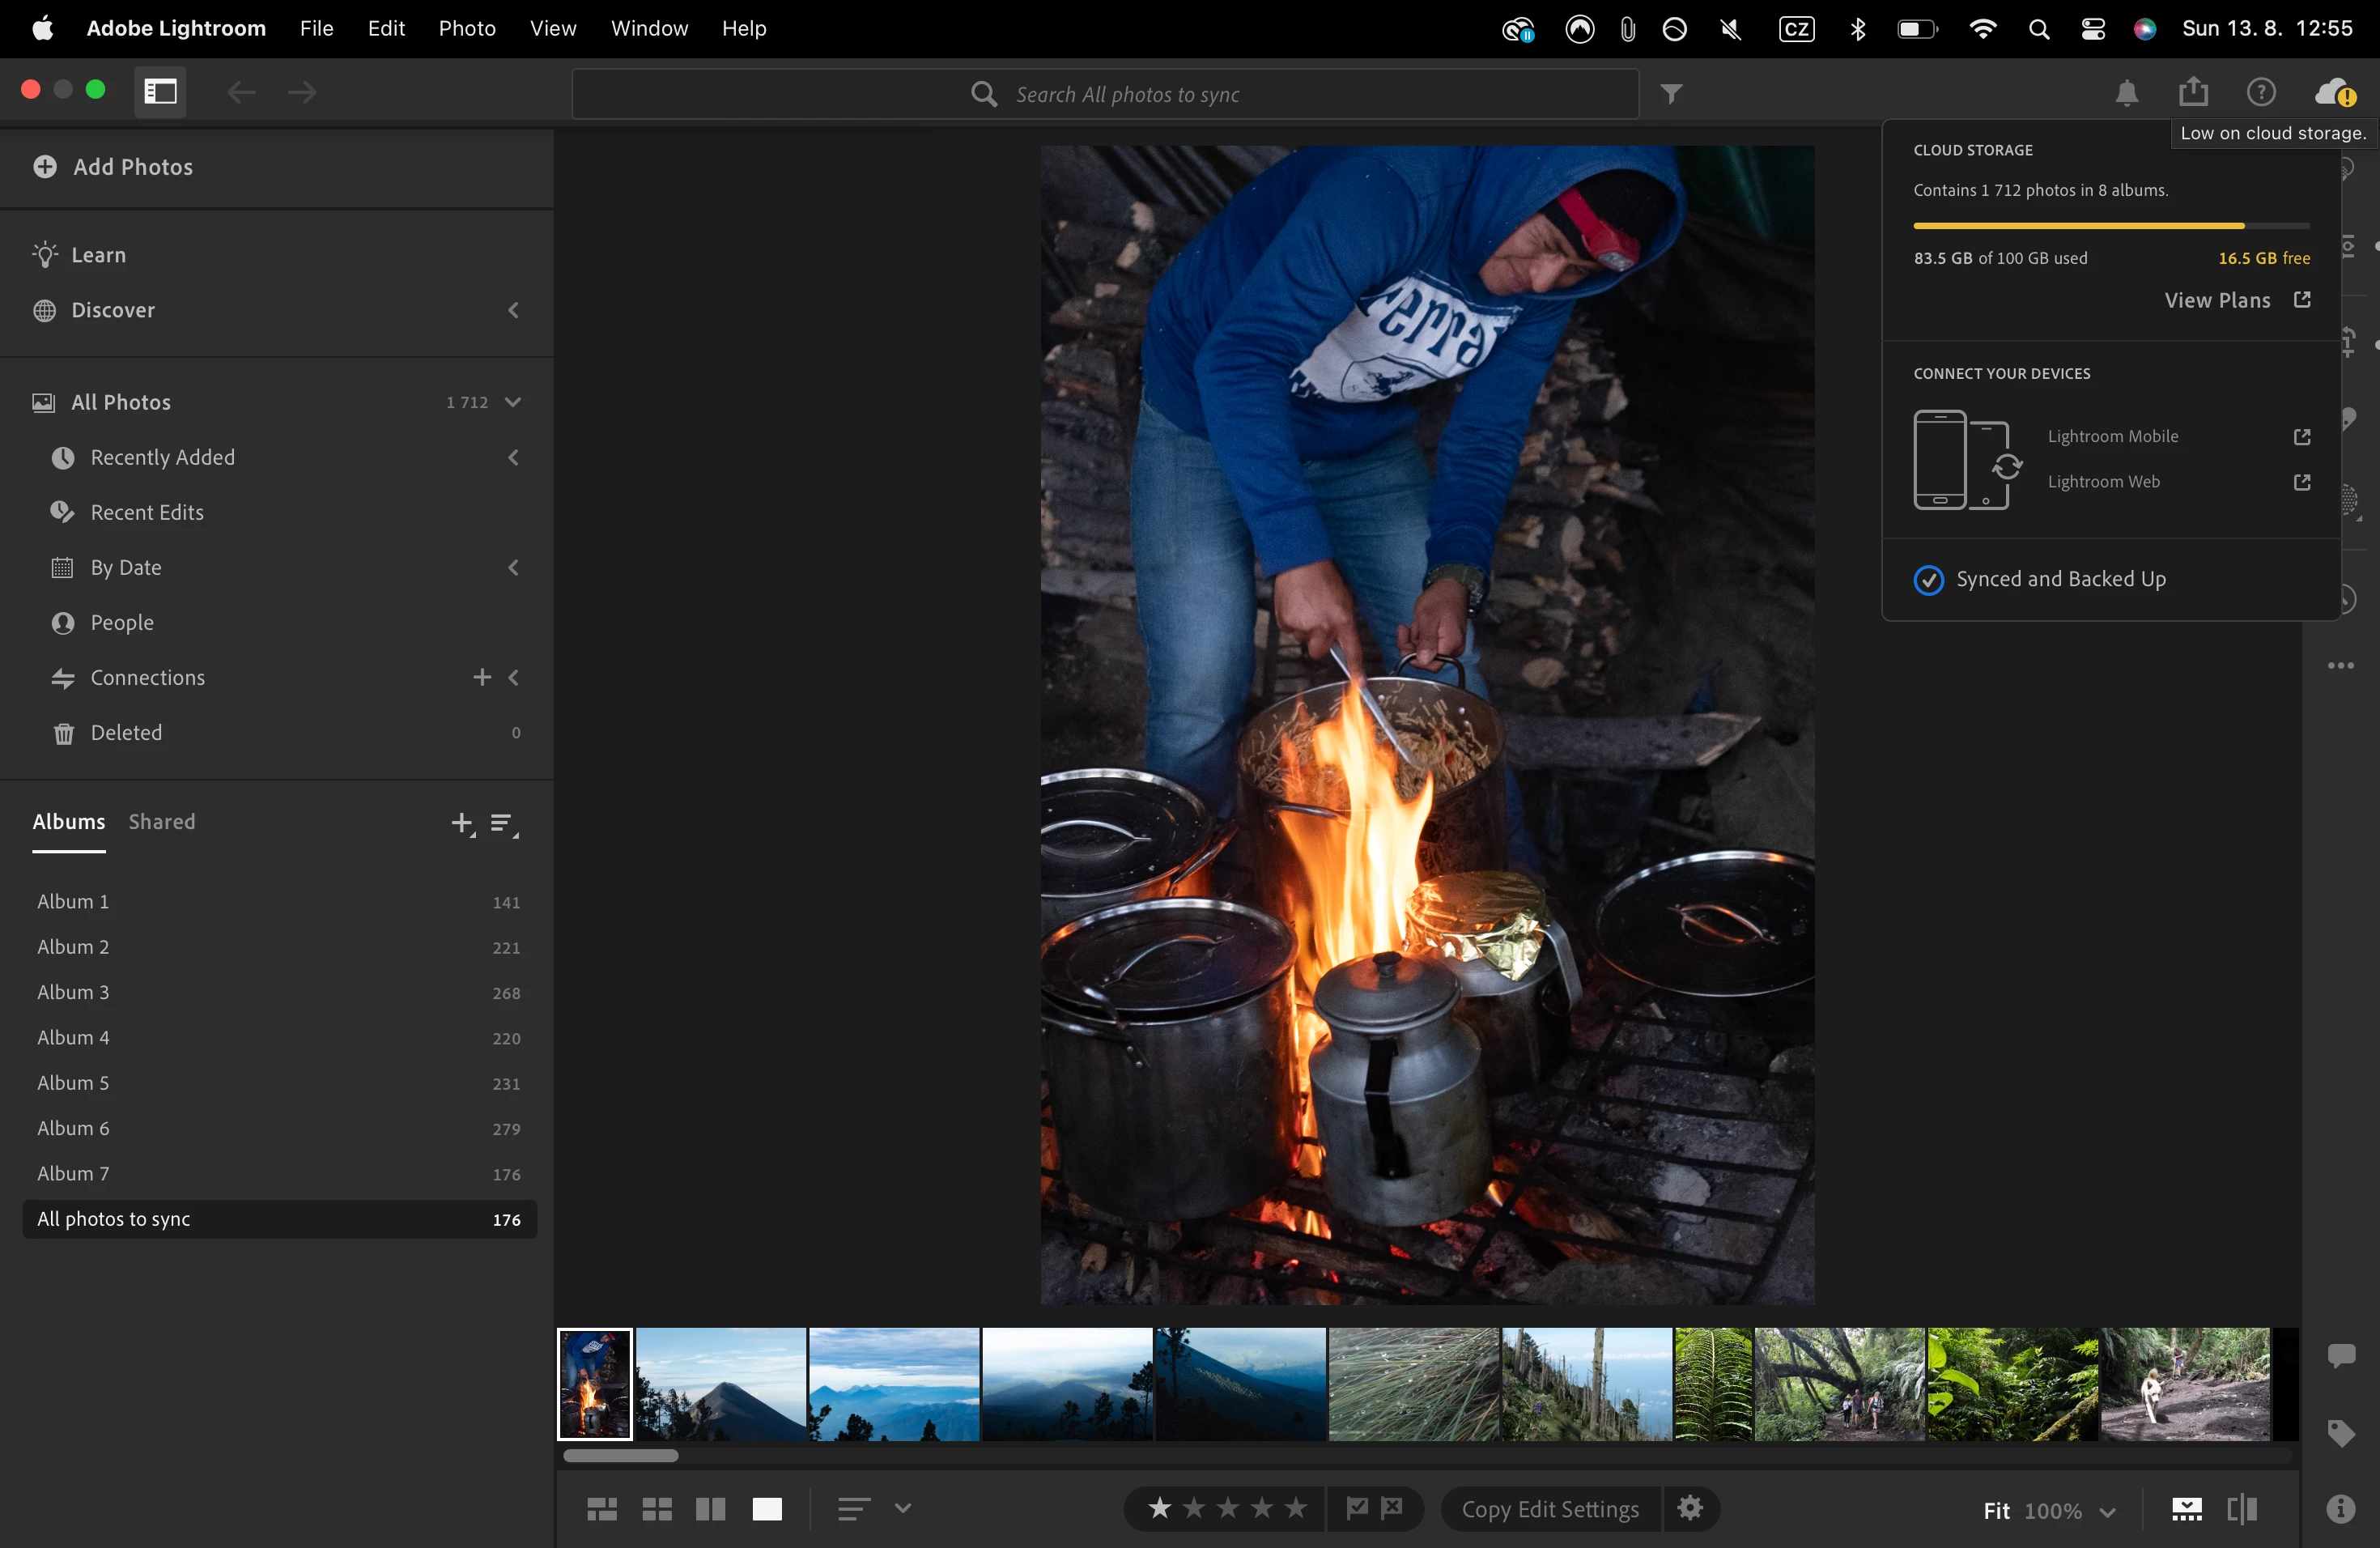Click the cloud storage status icon
The height and width of the screenshot is (1548, 2380).
[x=2334, y=93]
